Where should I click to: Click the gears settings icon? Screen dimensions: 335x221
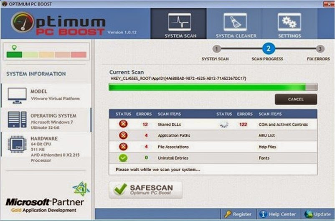tap(289, 22)
